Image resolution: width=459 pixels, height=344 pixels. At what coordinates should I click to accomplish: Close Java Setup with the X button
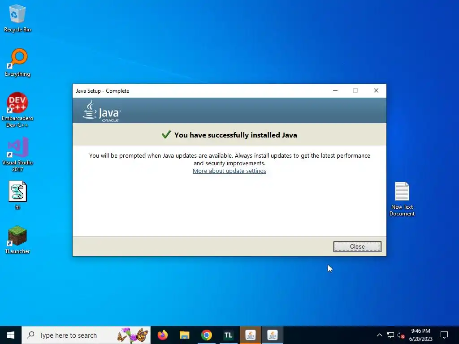coord(376,90)
